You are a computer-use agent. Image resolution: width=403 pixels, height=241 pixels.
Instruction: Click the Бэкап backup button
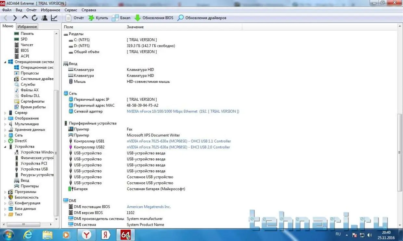[x=121, y=18]
